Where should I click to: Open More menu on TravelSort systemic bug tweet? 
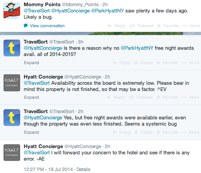191,132
